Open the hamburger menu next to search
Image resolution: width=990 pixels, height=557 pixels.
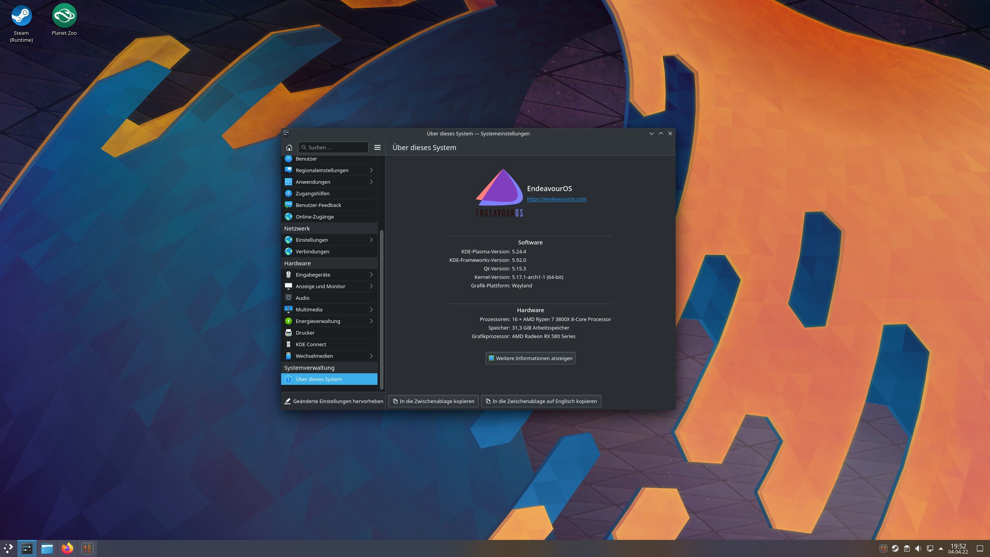377,147
